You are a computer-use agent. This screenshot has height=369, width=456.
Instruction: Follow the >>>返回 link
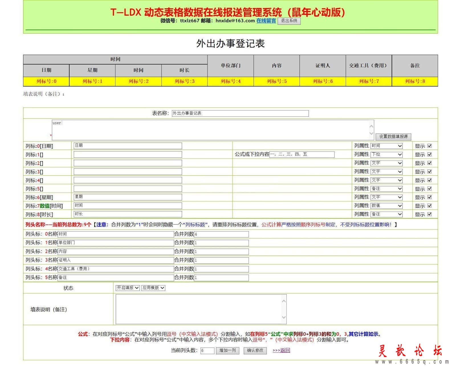281,350
